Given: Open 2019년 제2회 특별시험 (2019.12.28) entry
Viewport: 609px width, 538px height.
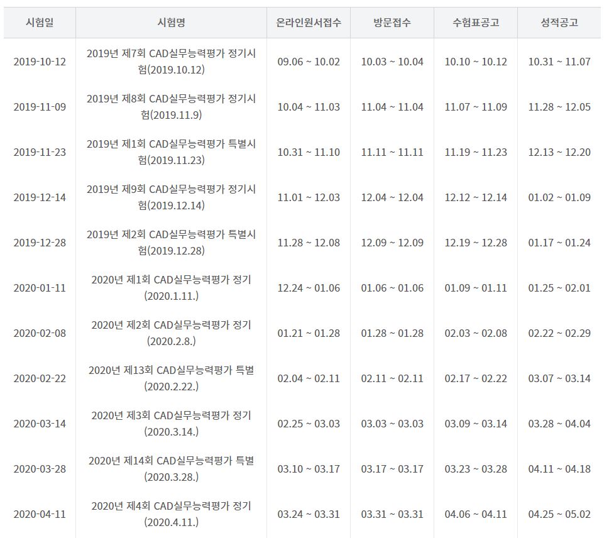Looking at the screenshot, I should pos(172,243).
